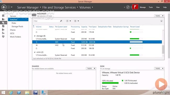This screenshot has width=170, height=95.
Task: Sort by Deduplication Savings column header
Action: tap(121, 27)
